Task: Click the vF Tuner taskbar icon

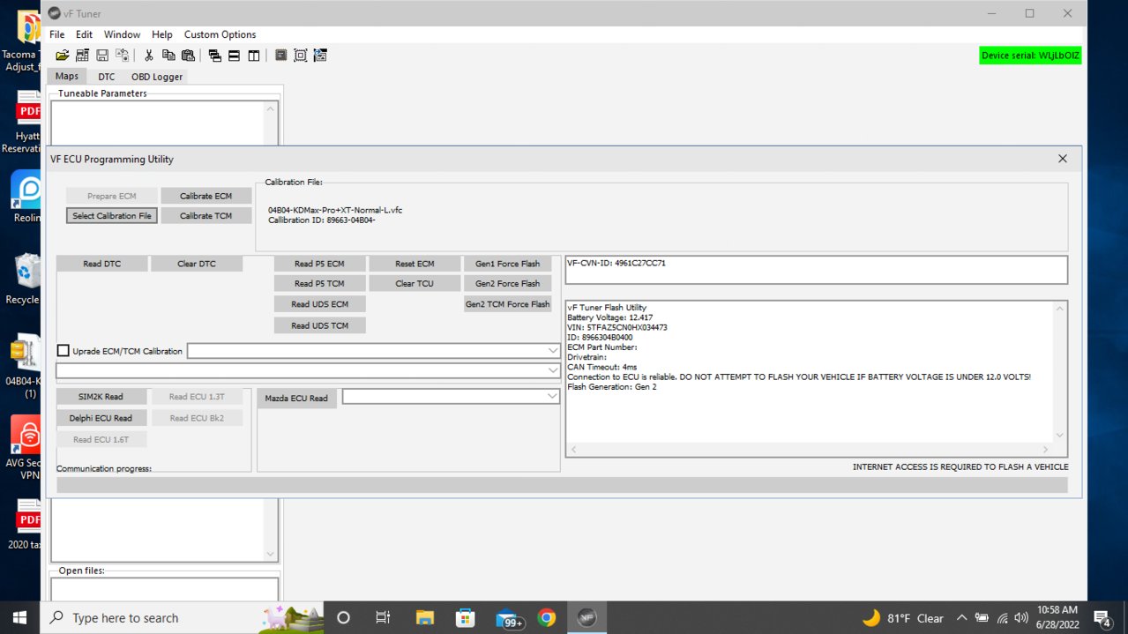Action: tap(586, 617)
